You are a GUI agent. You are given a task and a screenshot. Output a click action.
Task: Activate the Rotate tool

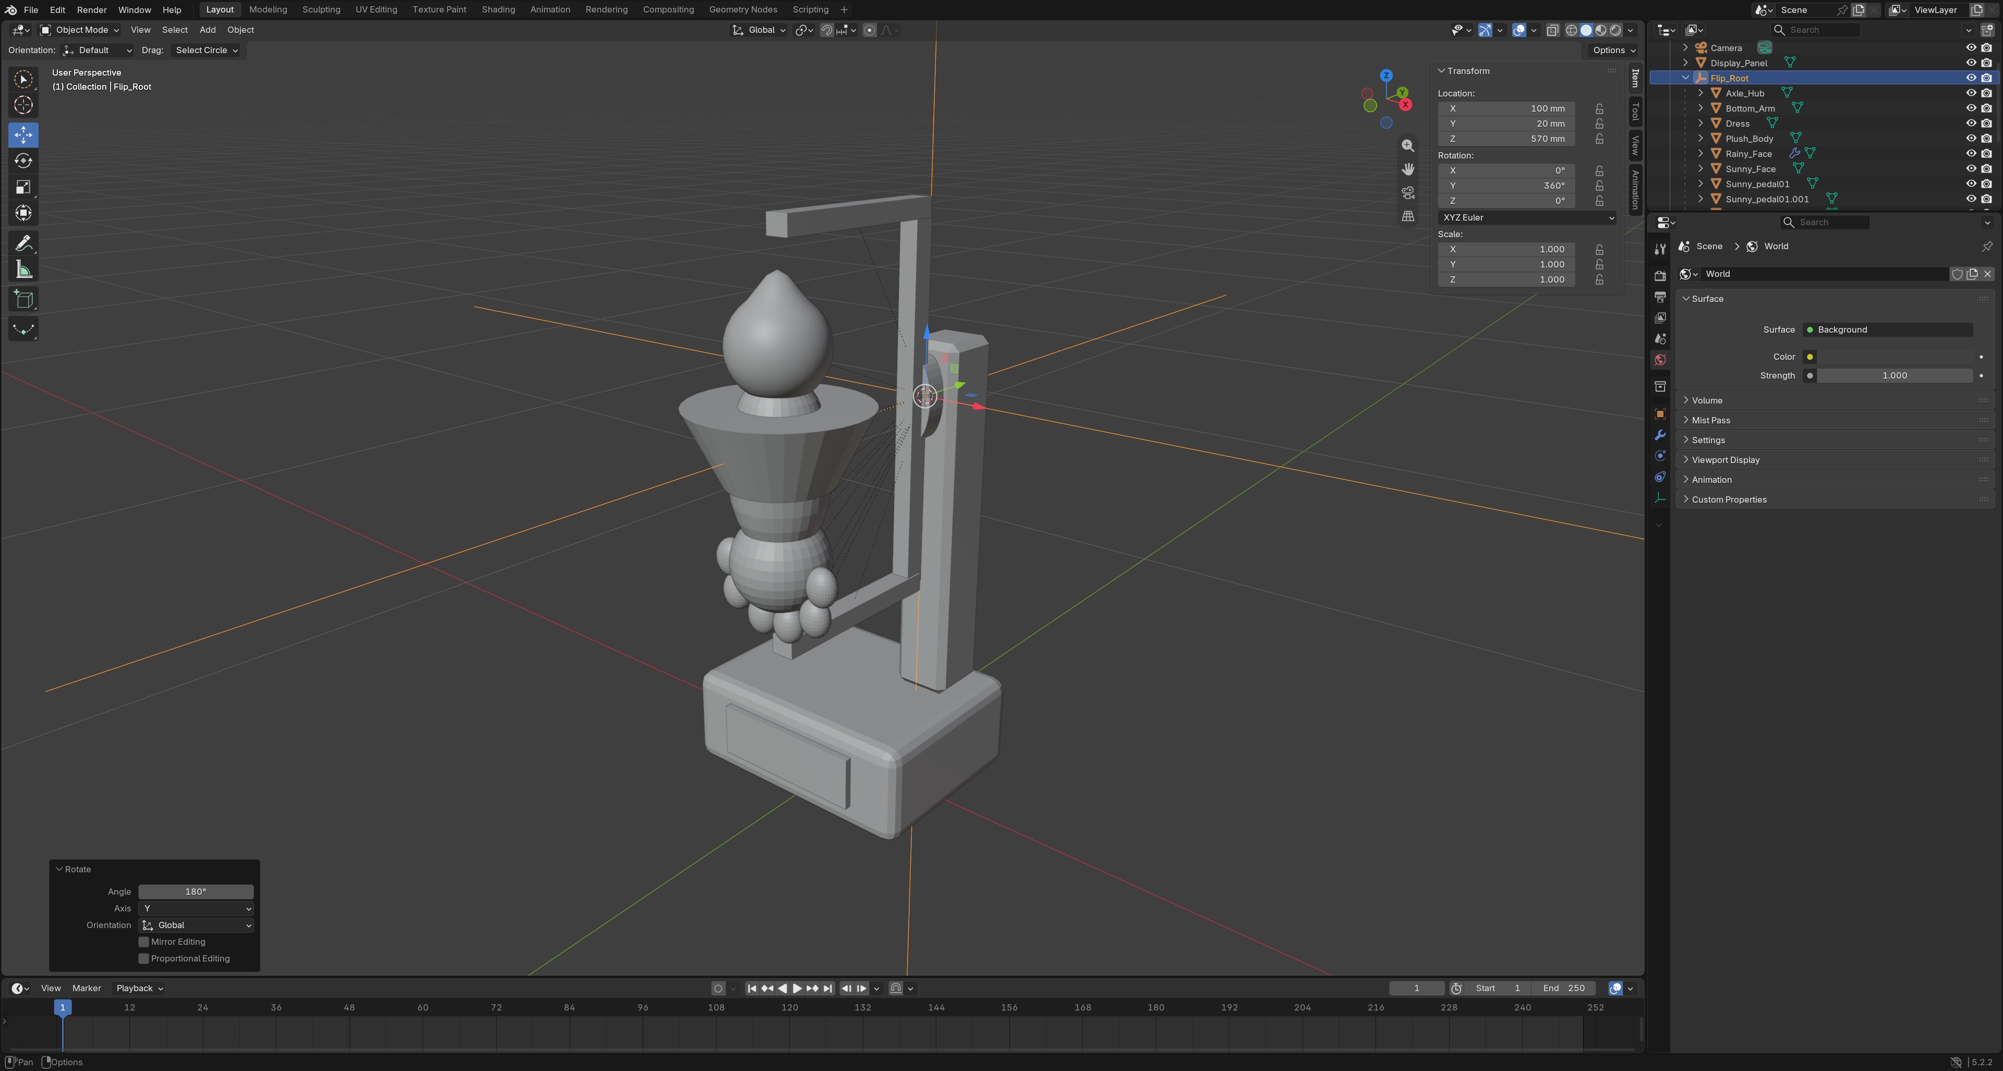[23, 161]
